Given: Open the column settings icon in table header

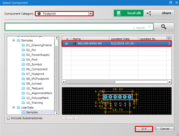Looking at the screenshot, I should tap(169, 39).
